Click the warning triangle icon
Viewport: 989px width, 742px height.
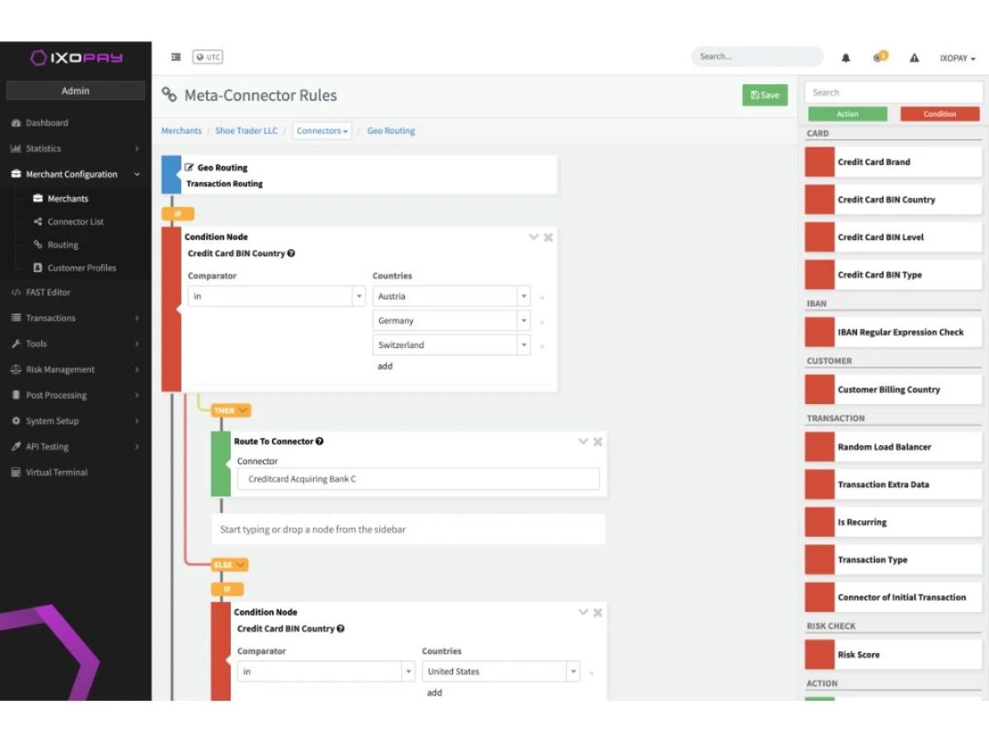tap(914, 58)
